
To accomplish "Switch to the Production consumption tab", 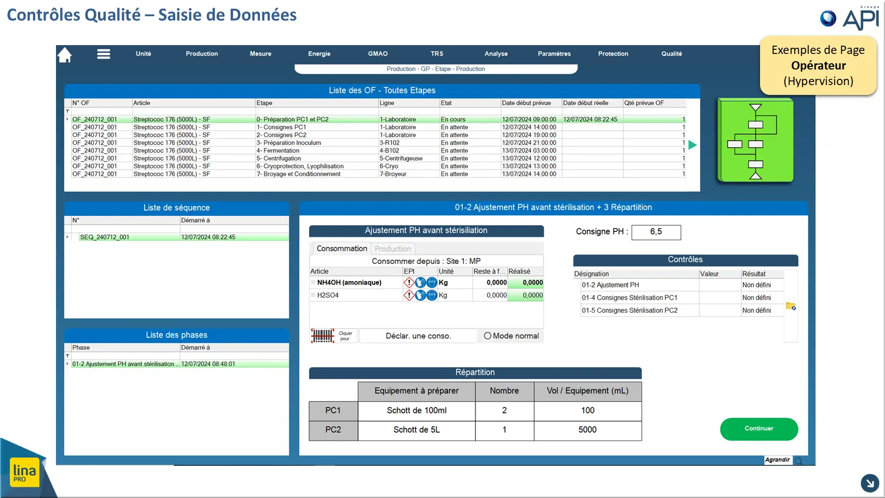I will [392, 249].
